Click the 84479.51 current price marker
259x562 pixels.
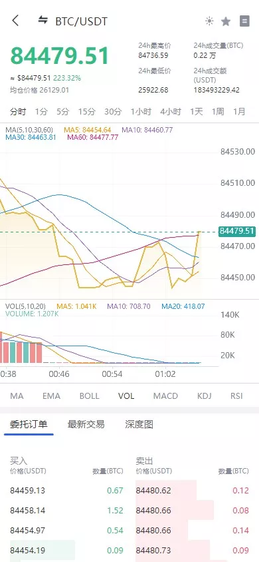pos(237,231)
